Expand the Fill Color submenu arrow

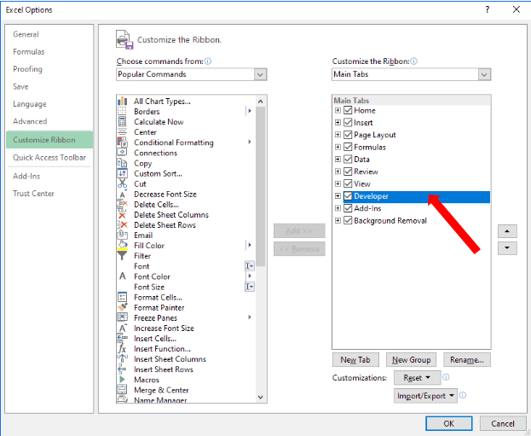click(250, 245)
